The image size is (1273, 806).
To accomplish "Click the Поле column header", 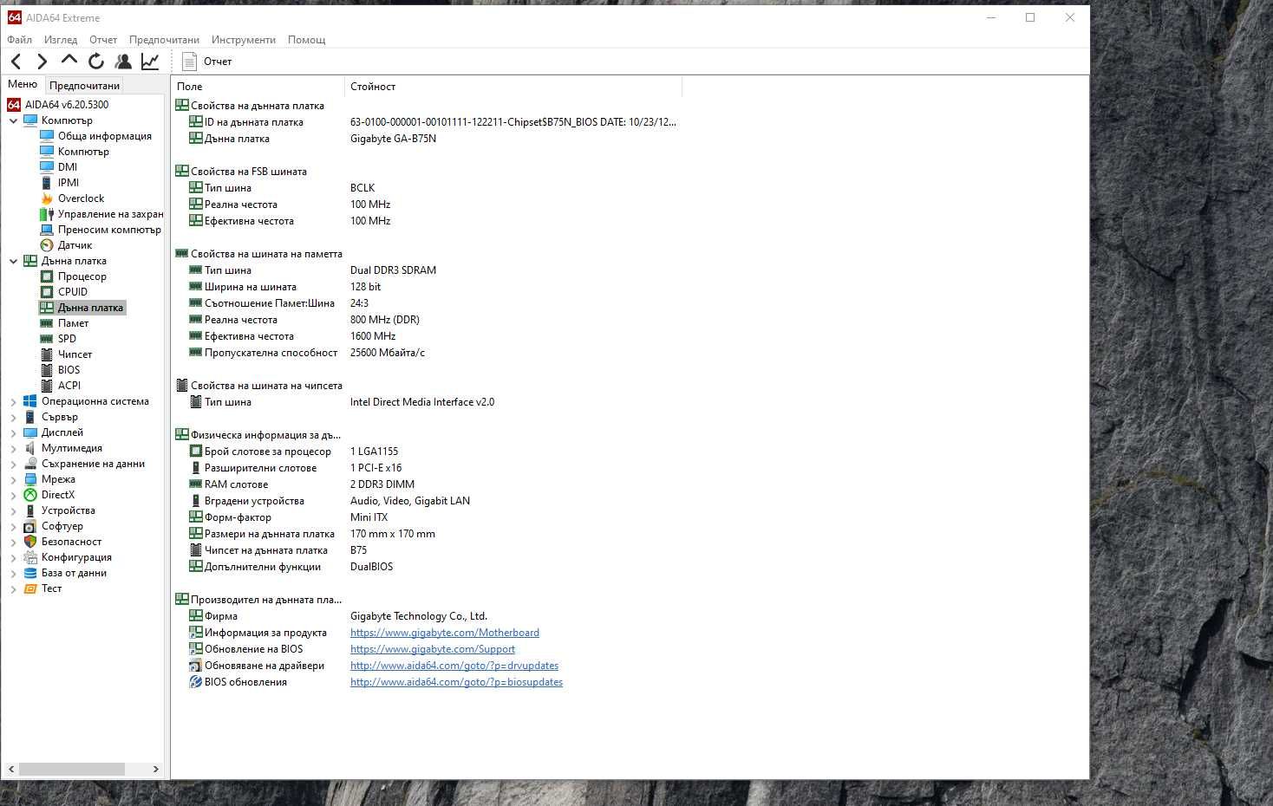I will pyautogui.click(x=258, y=87).
